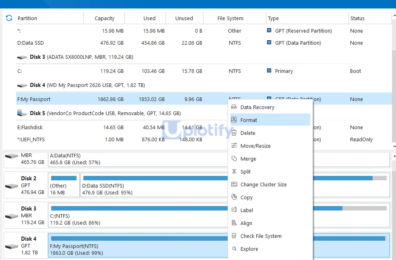
Task: Select the D:Data SSD partition row
Action: [204, 43]
